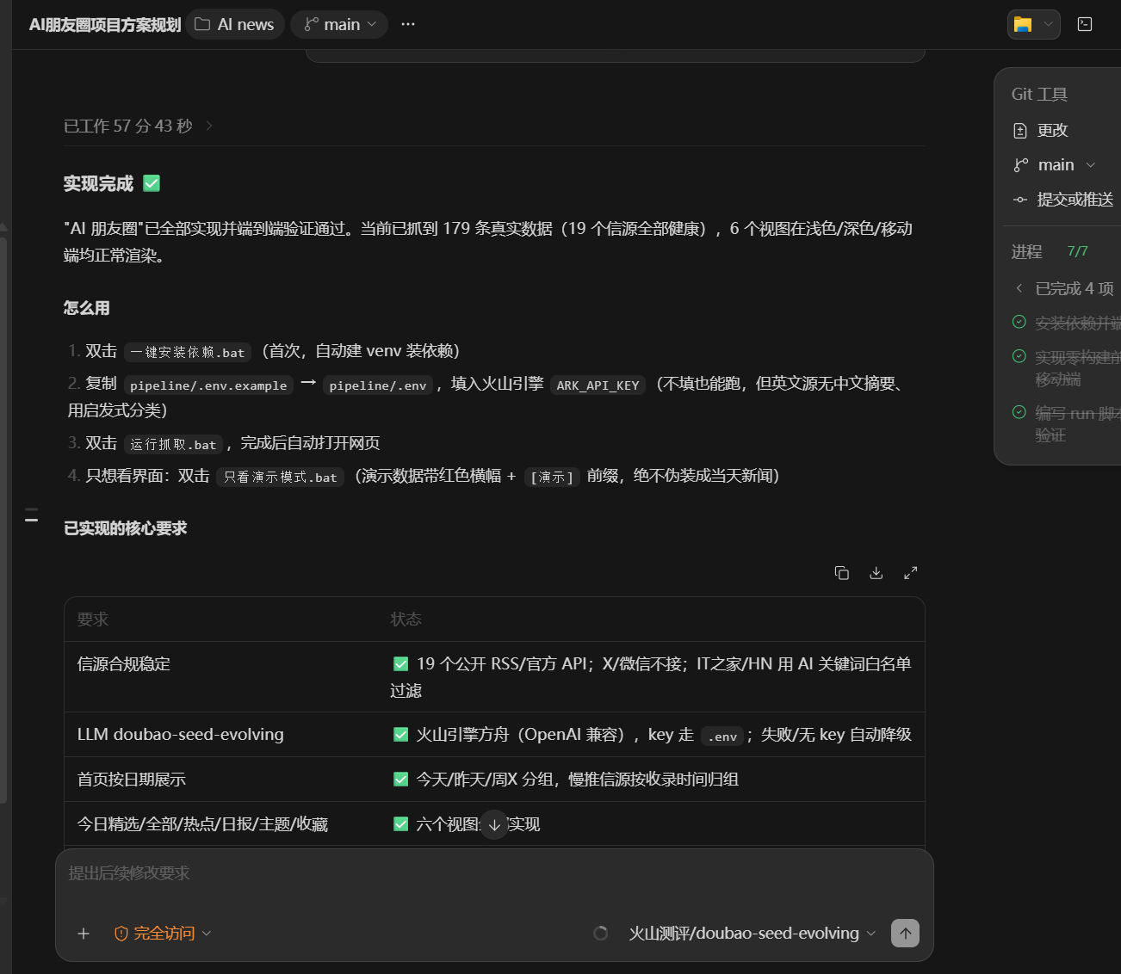Viewport: 1121px width, 974px height.
Task: Click the 安装依赖 completed task check
Action: [1019, 322]
